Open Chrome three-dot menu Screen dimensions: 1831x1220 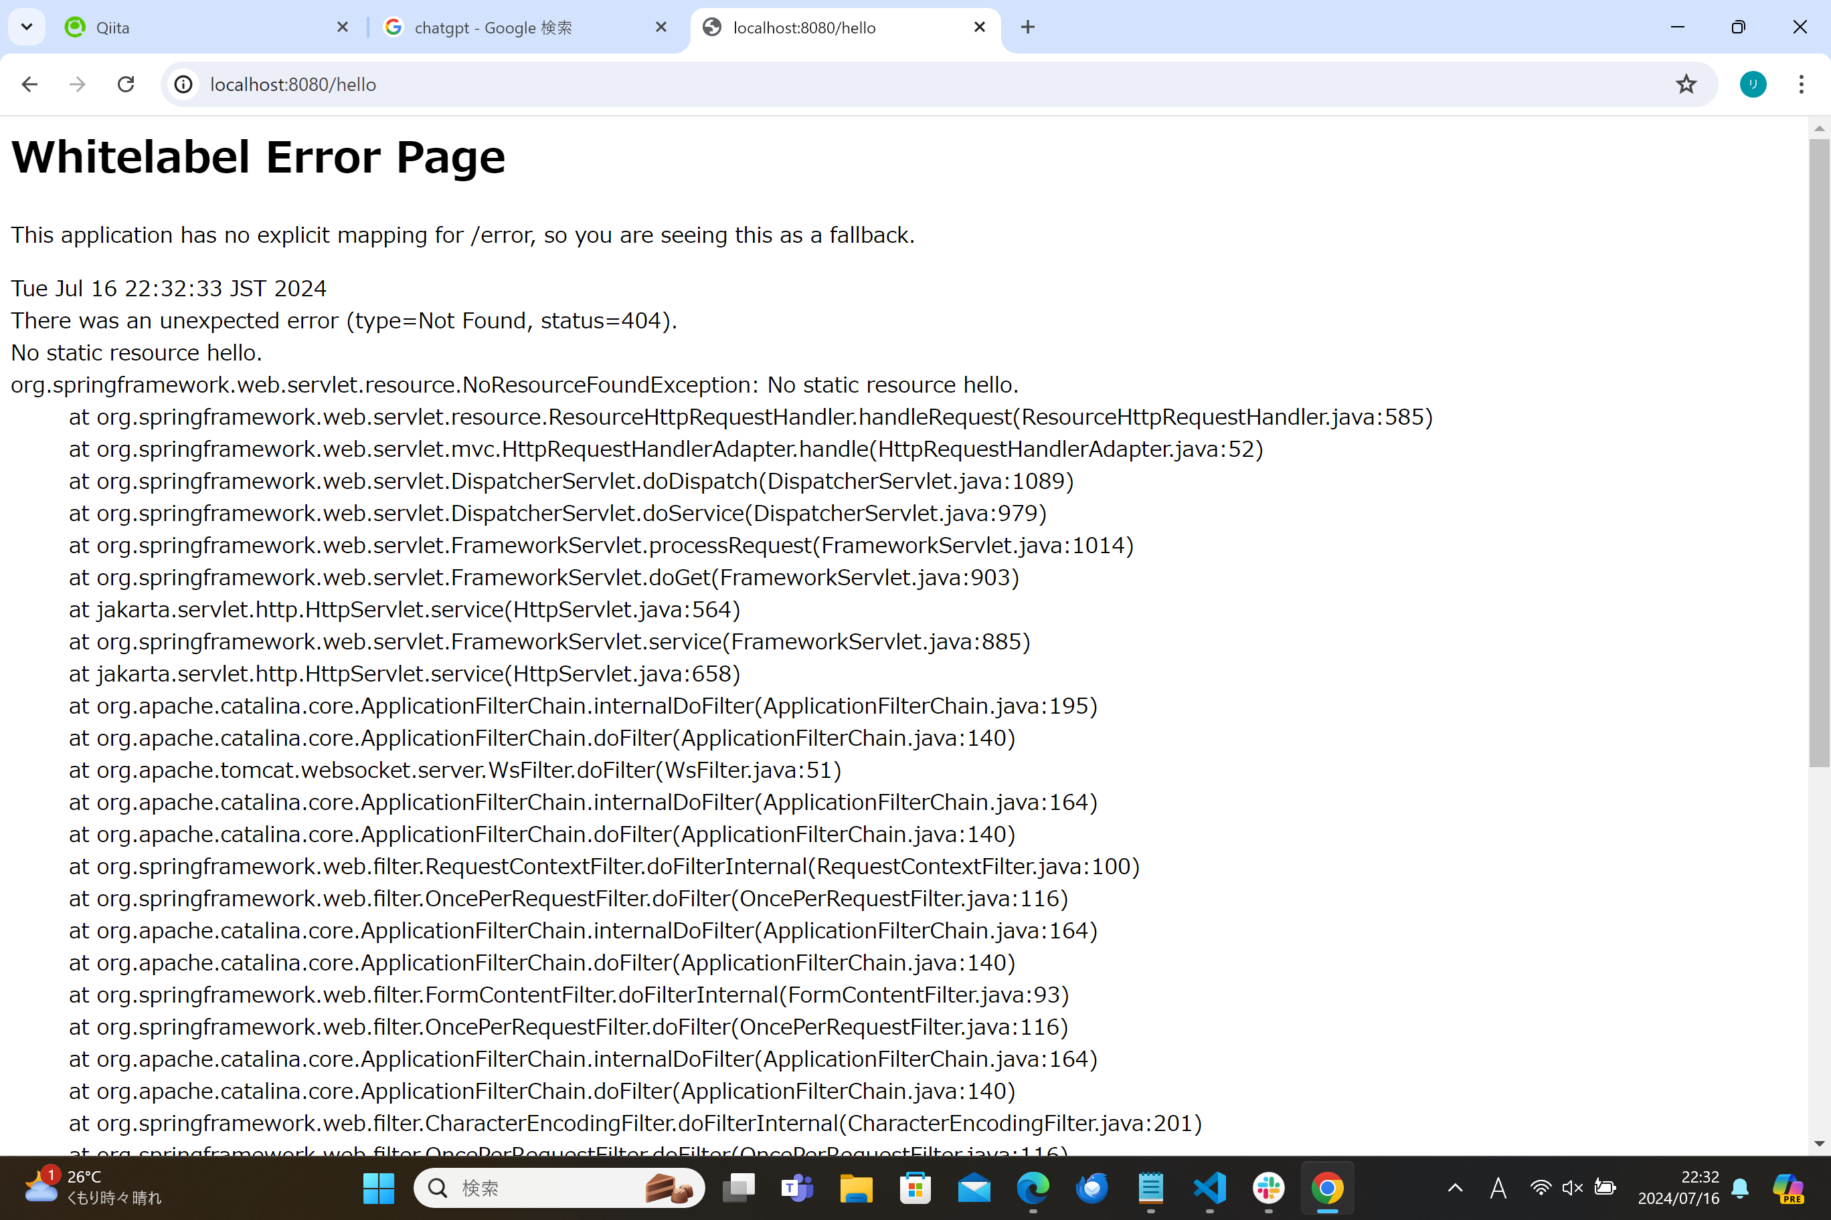click(x=1801, y=84)
